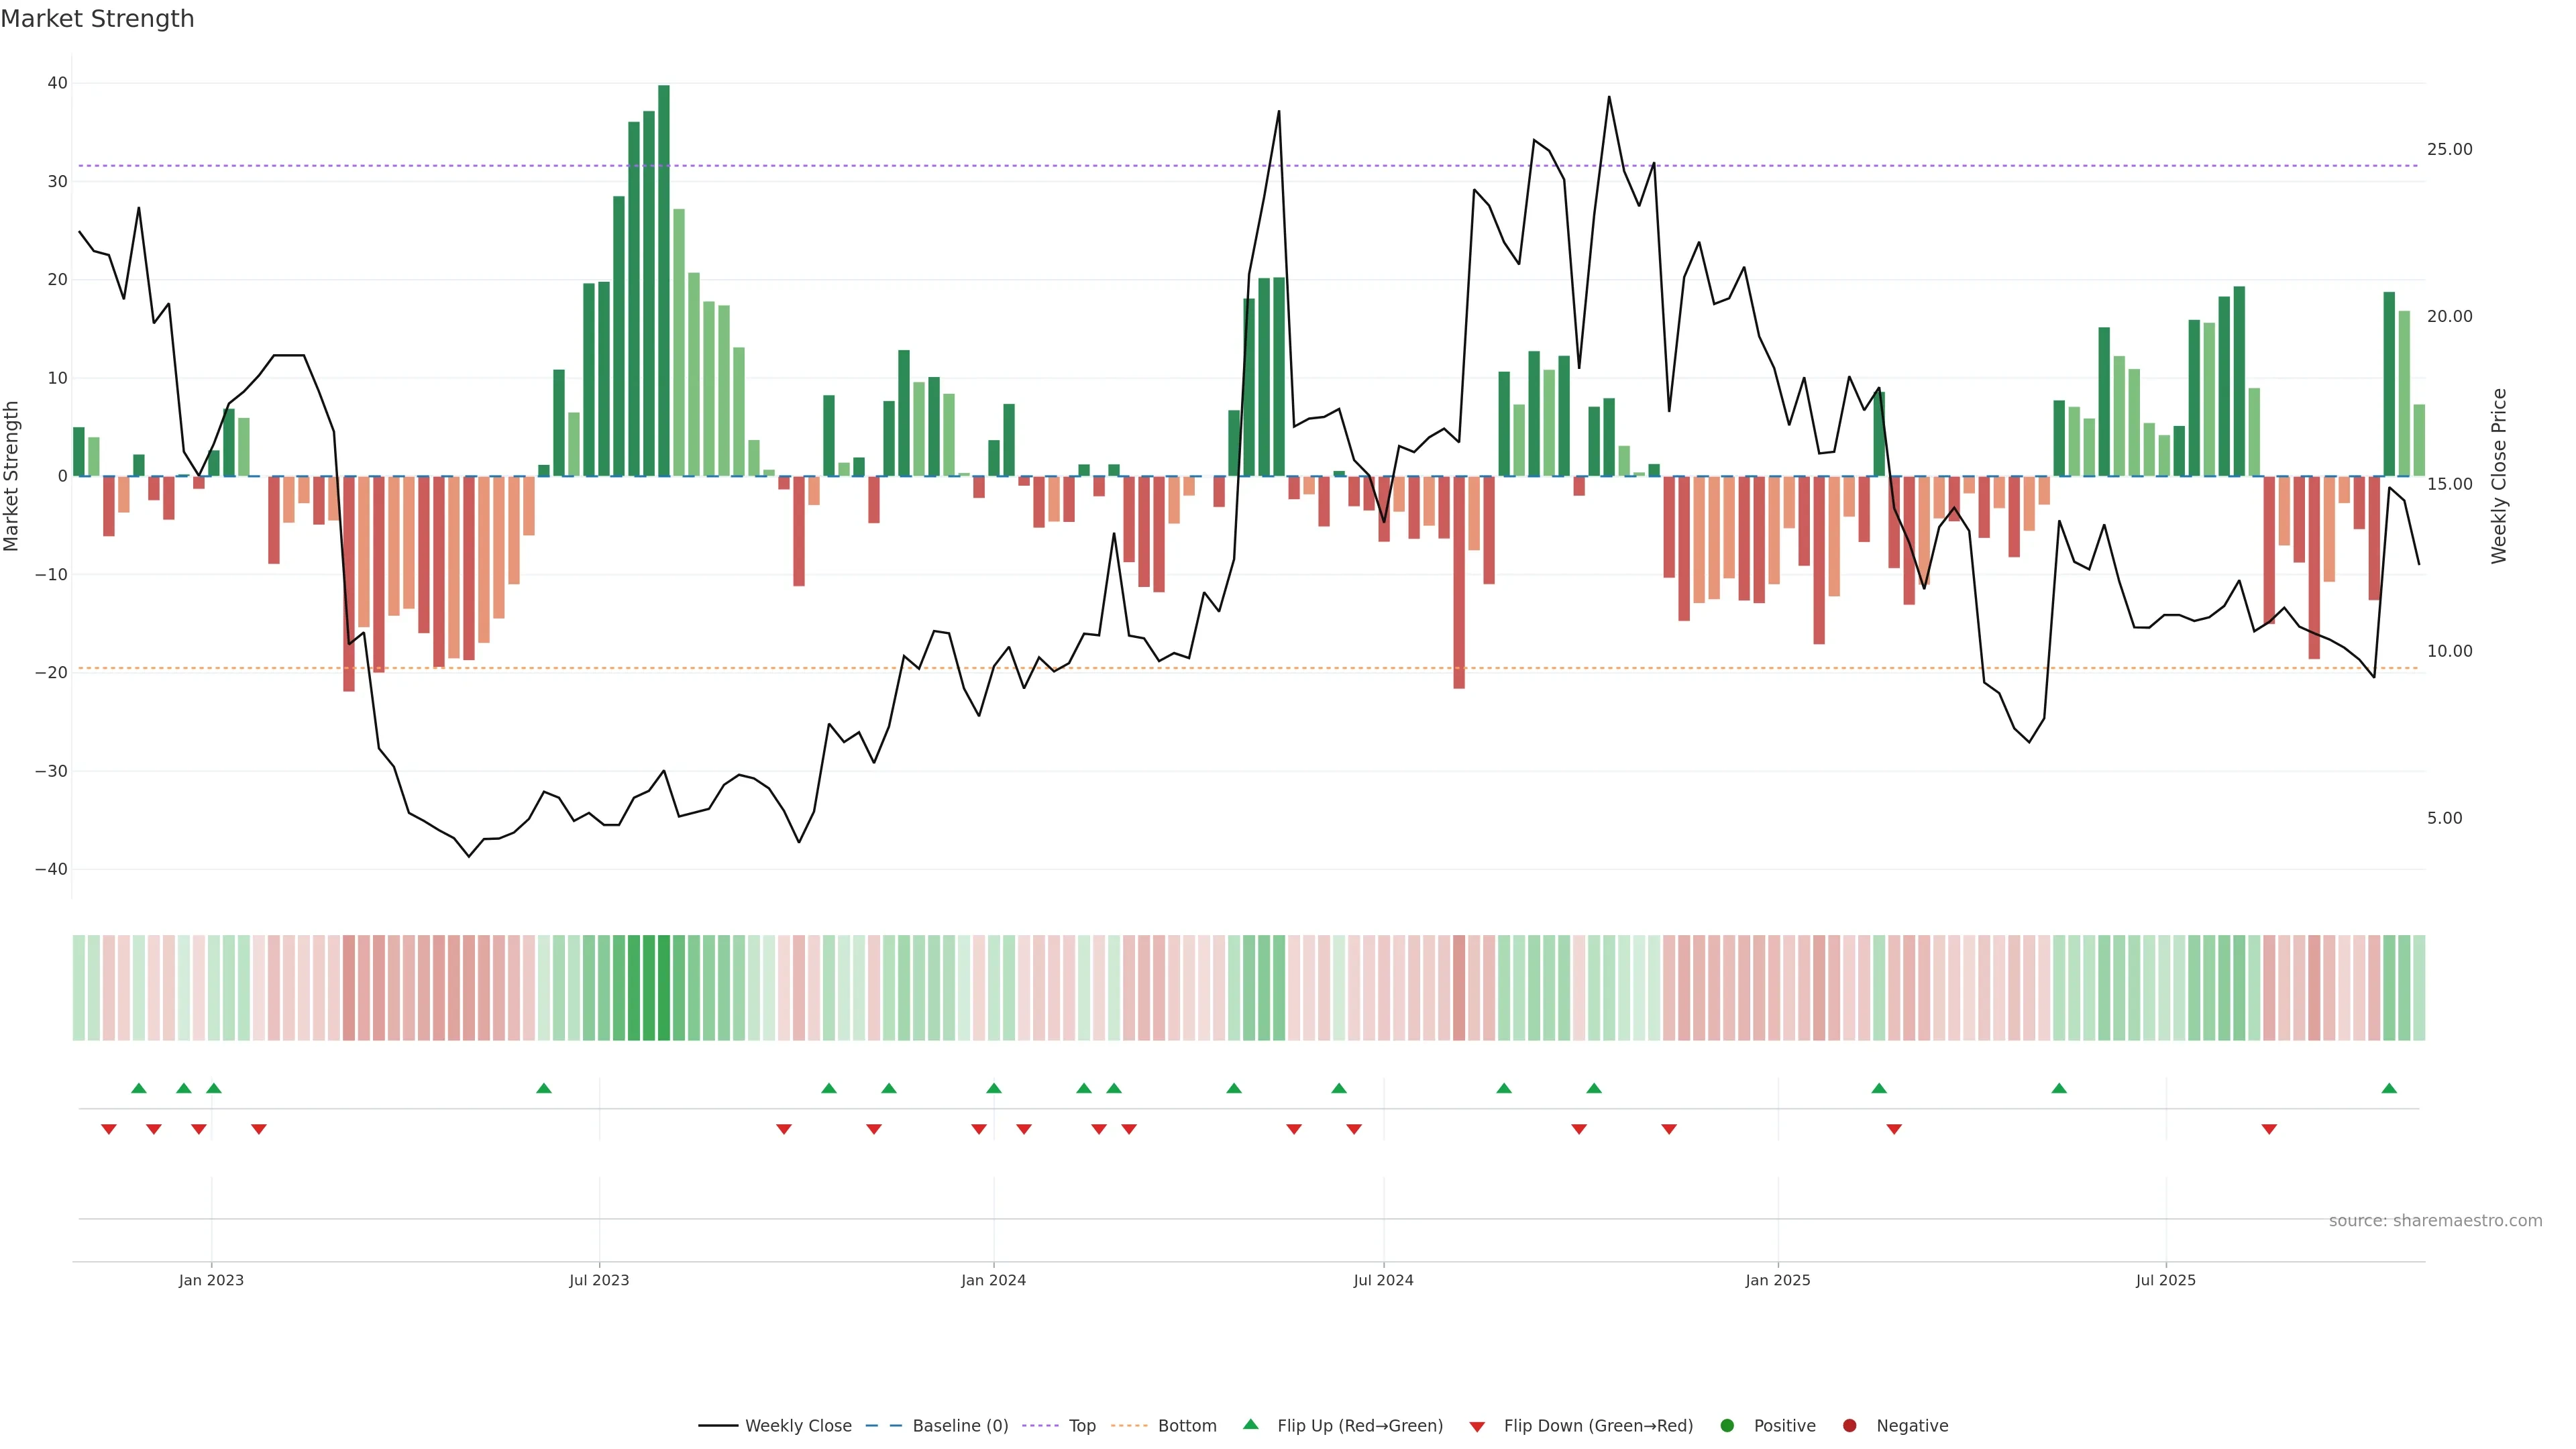The height and width of the screenshot is (1449, 2576).
Task: Click the first red flip-down triangle at far left
Action: click(x=109, y=1129)
